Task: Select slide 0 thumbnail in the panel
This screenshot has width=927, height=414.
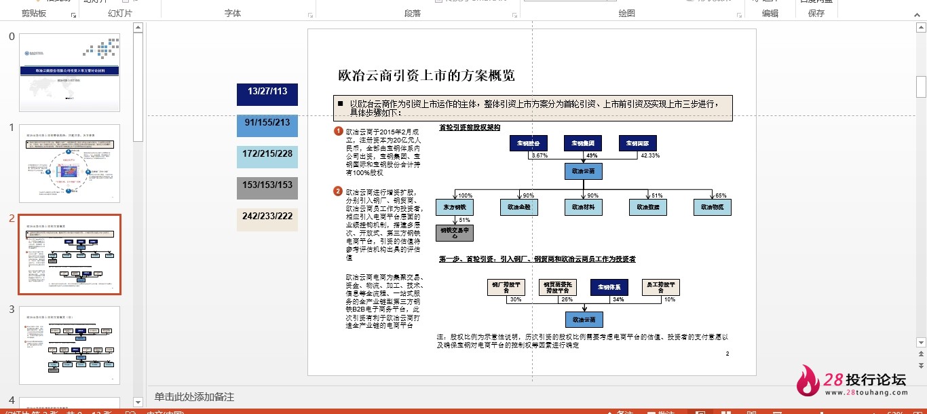Action: [70, 73]
